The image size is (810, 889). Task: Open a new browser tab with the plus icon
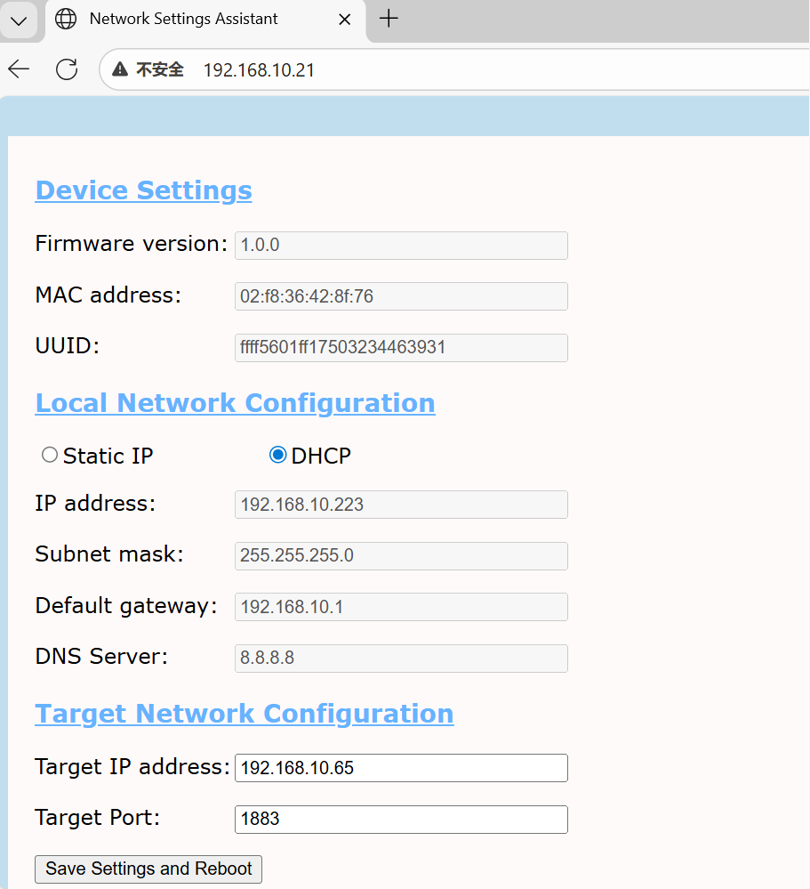[x=389, y=17]
